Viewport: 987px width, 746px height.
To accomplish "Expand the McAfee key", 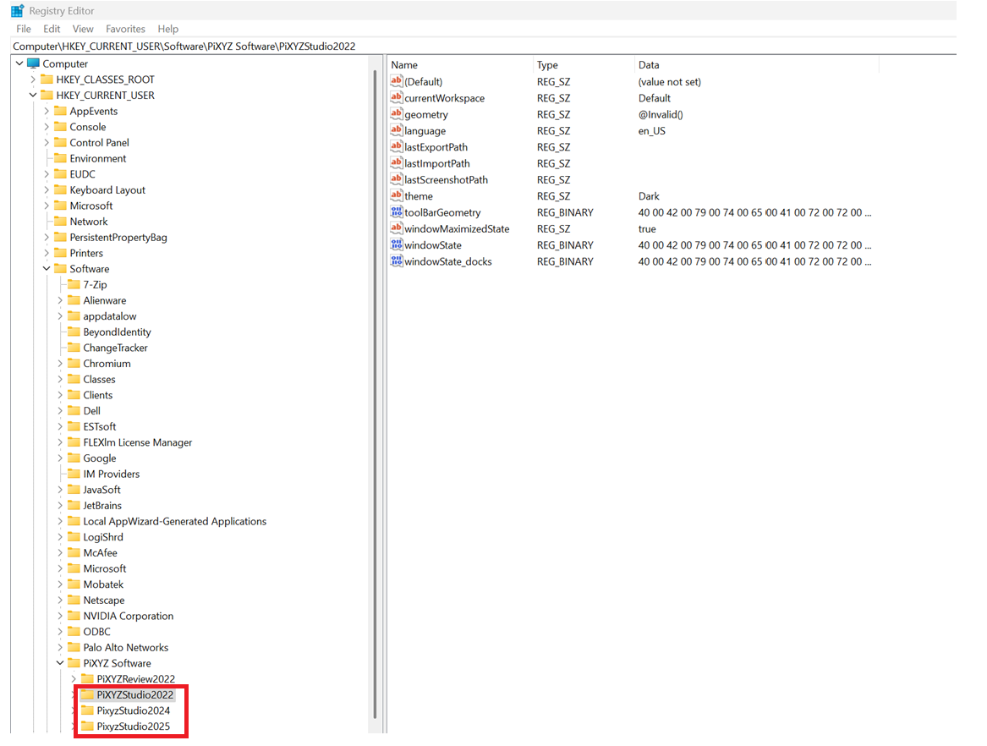I will coord(60,552).
